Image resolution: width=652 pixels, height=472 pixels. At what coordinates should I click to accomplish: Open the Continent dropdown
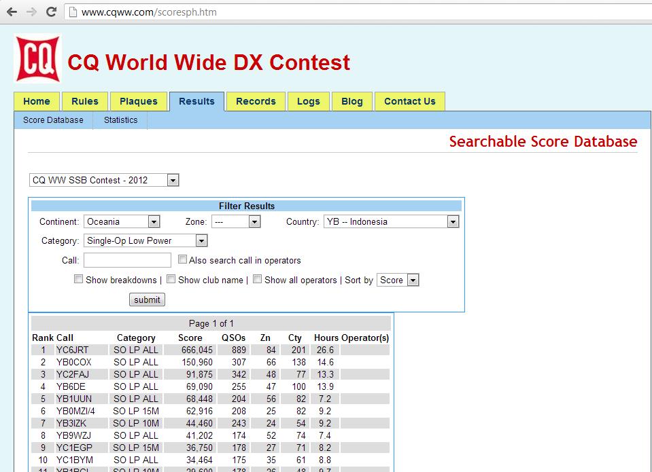pos(122,221)
